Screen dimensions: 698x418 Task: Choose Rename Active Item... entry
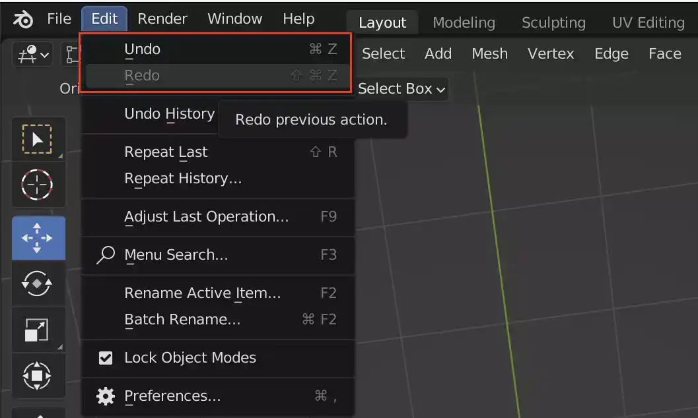[218, 293]
